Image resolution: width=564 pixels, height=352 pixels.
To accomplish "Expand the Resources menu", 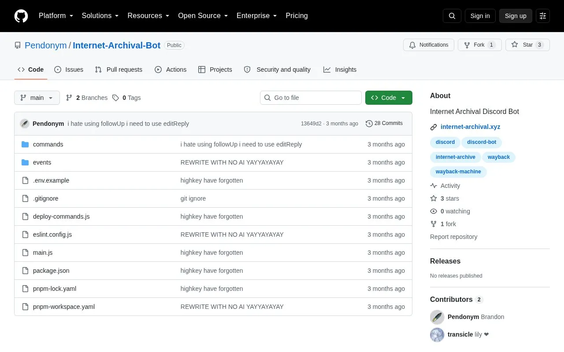I will 148,16.
